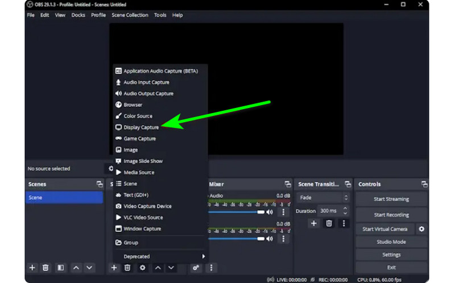Select Game Capture source
Screen dimensions: 455x283
[x=160, y=139]
